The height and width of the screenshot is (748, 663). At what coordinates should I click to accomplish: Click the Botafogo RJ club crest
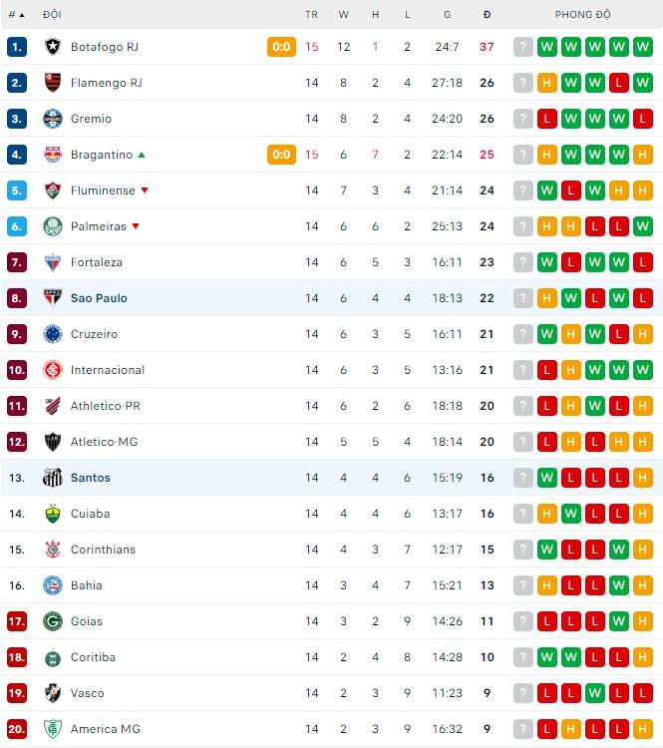point(53,47)
